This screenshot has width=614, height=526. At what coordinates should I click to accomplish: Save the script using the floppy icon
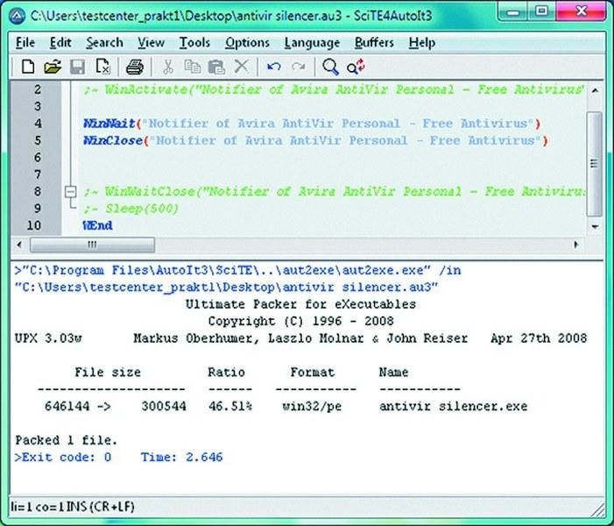tap(77, 67)
